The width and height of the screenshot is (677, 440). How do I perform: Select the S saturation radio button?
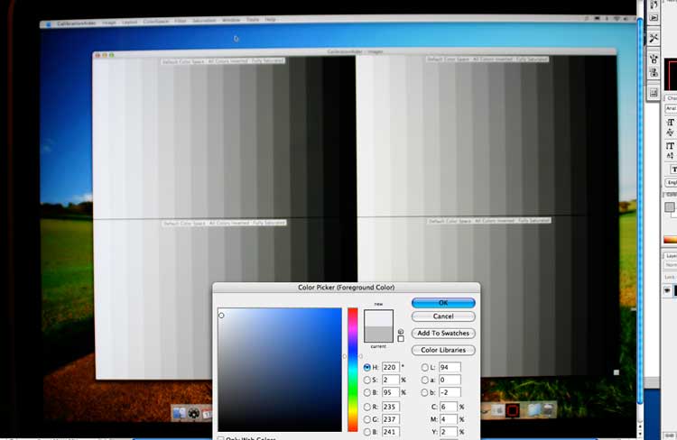pyautogui.click(x=367, y=380)
